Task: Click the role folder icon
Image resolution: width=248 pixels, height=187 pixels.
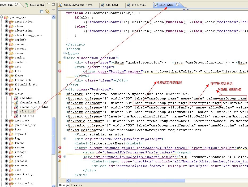Action: tap(11, 170)
